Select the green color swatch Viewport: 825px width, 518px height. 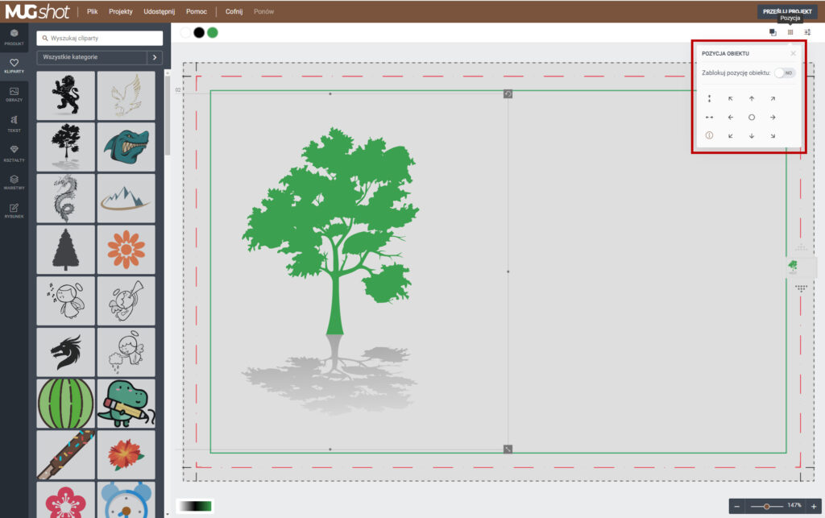213,32
